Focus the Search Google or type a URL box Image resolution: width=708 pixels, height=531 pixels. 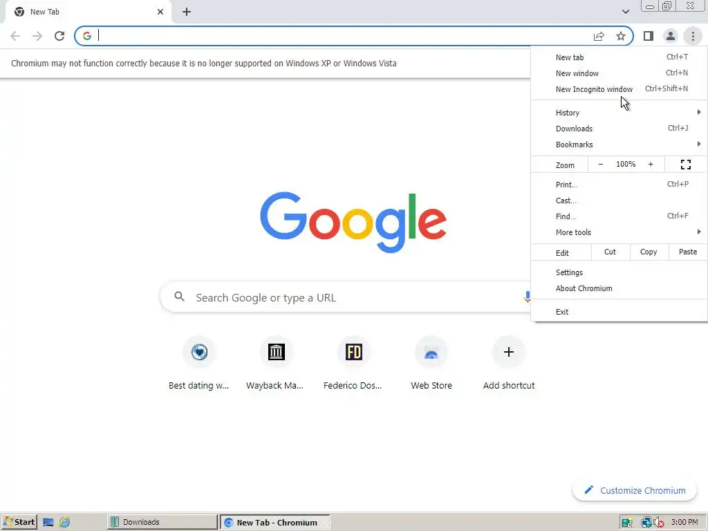(346, 297)
